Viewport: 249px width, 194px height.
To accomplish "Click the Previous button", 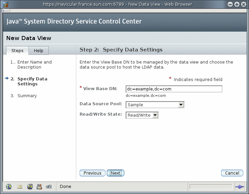I will click(92, 173).
